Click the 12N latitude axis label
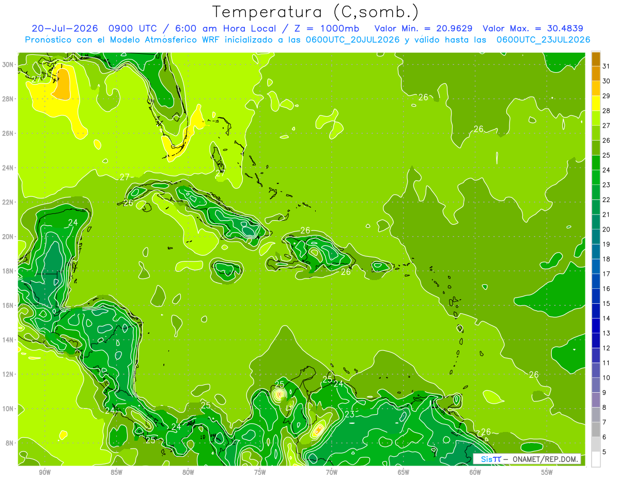This screenshot has height=479, width=620. coord(8,374)
